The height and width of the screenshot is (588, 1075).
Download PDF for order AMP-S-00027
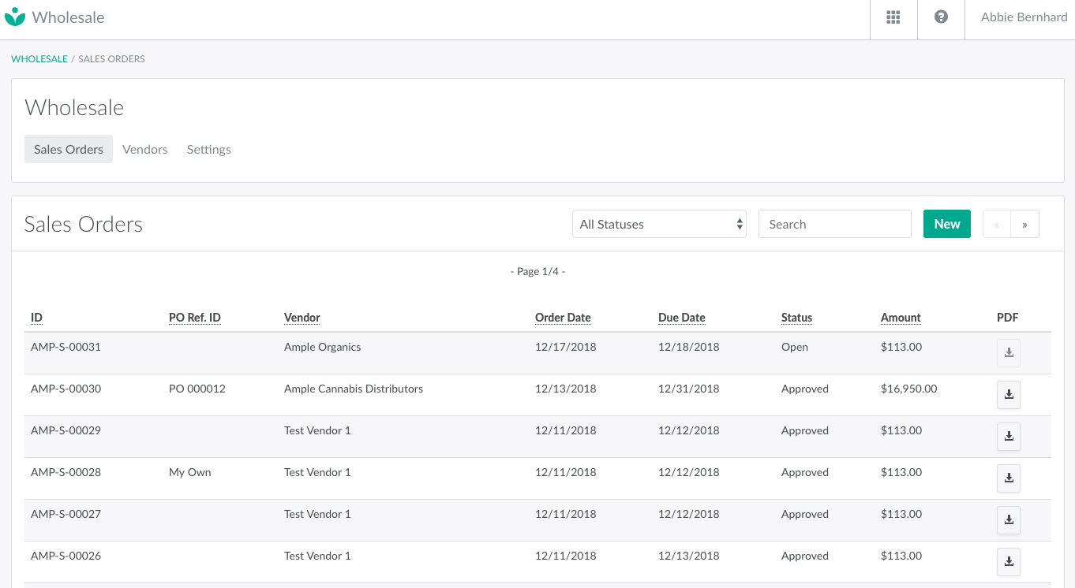coord(1008,520)
